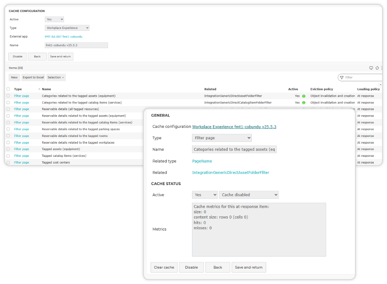Click the PageName related type link
This screenshot has width=387, height=284.
pyautogui.click(x=202, y=161)
